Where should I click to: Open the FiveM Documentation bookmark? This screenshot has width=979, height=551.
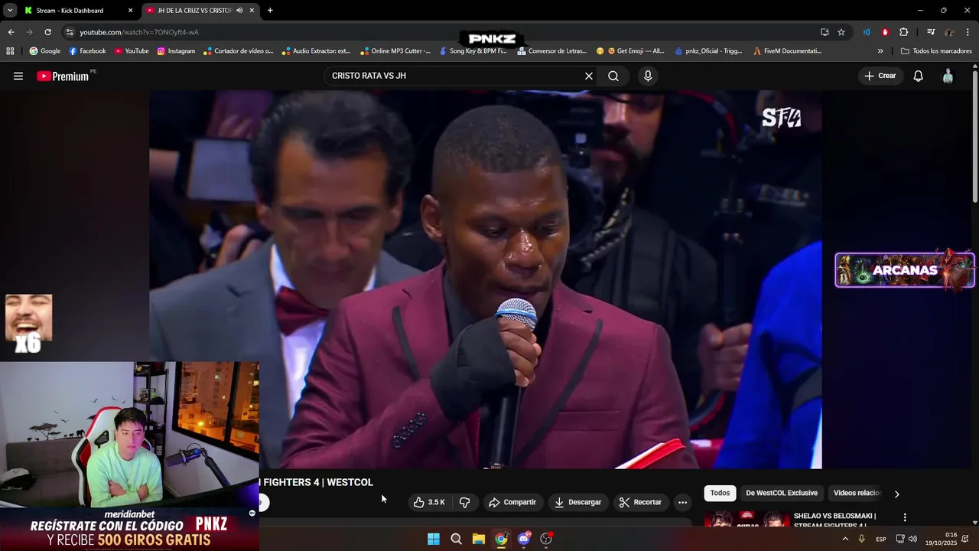[787, 51]
